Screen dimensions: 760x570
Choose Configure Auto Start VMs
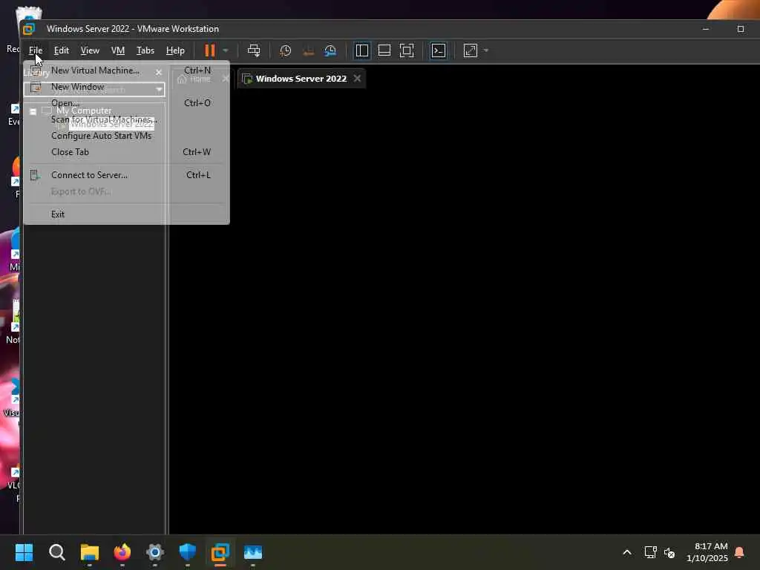(x=126, y=136)
